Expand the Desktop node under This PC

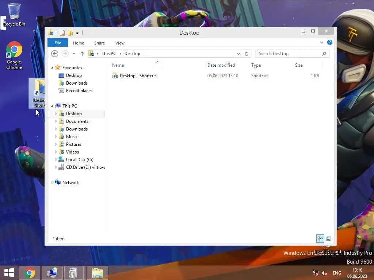56,114
